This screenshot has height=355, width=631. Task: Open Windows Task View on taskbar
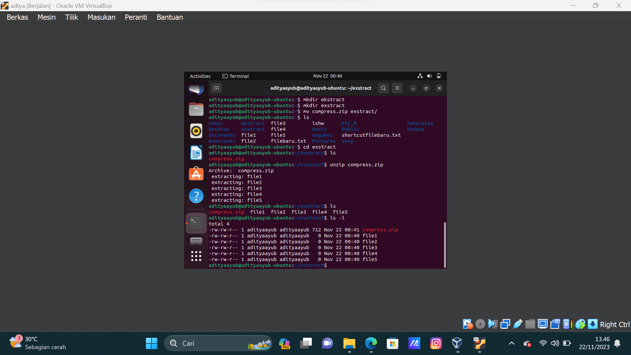[306, 343]
